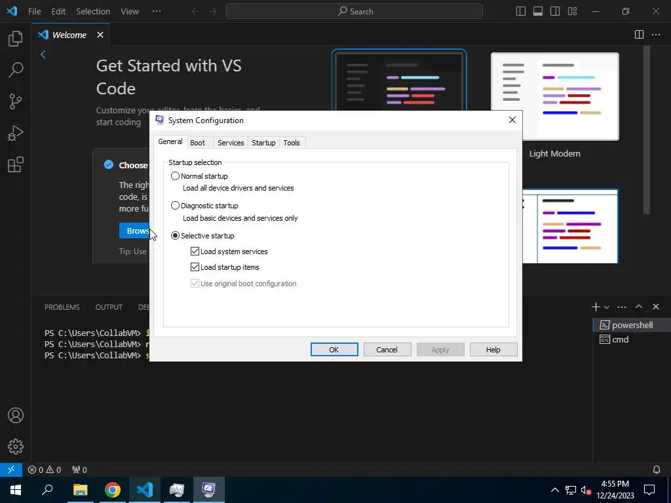Viewport: 671px width, 503px height.
Task: Select the dark theme thumbnail
Action: pyautogui.click(x=399, y=81)
